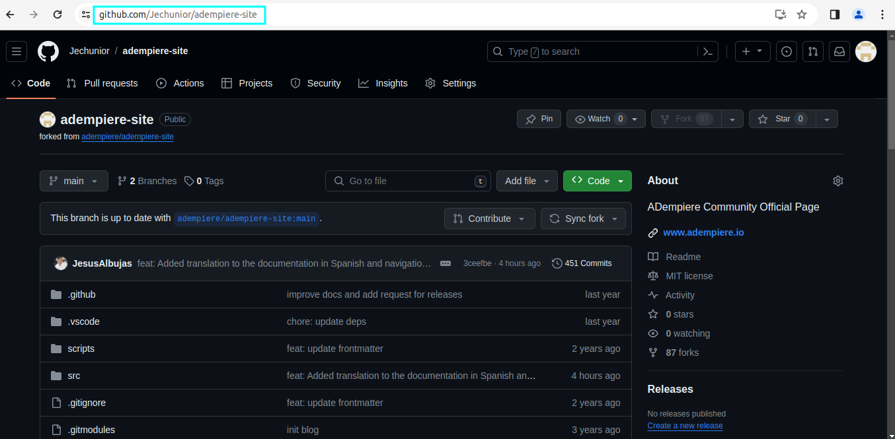This screenshot has width=895, height=439.
Task: Switch to the Code tab
Action: coord(31,83)
